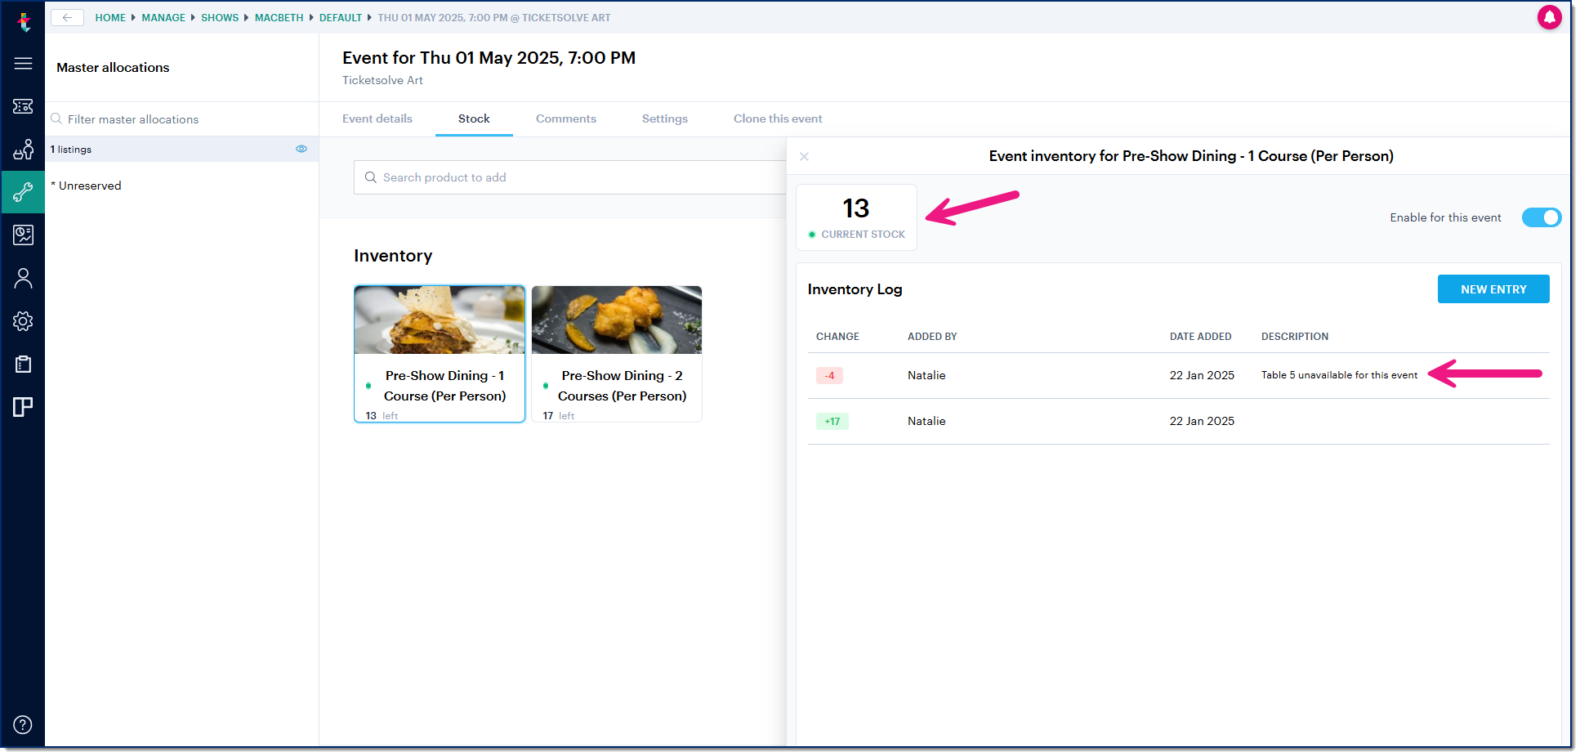Click current event breadcrumb THU 01 MAY 2025
Screen dimensions: 1580x756
(494, 17)
